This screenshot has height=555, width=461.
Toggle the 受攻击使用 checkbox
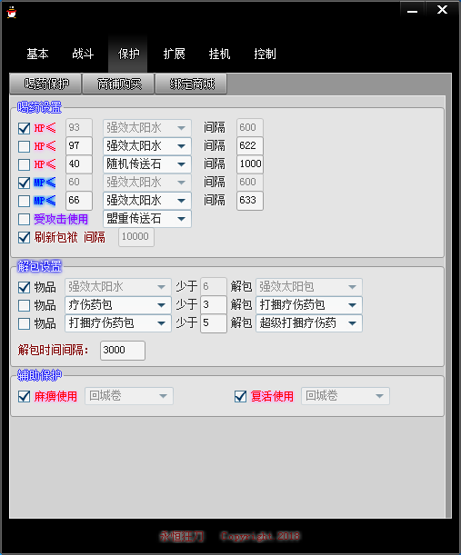(x=24, y=219)
